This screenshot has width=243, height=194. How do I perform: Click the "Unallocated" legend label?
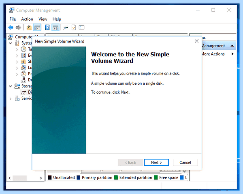(x=64, y=177)
